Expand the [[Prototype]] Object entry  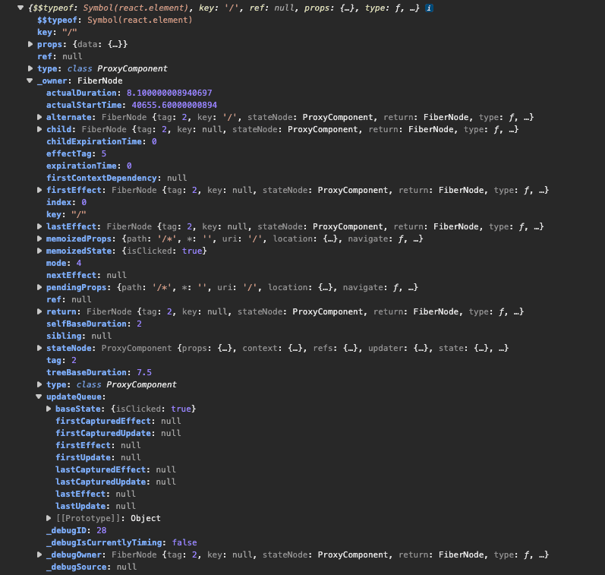click(49, 518)
